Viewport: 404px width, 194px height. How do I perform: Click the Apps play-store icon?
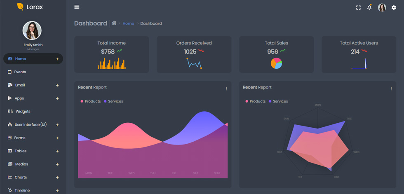tap(10, 98)
